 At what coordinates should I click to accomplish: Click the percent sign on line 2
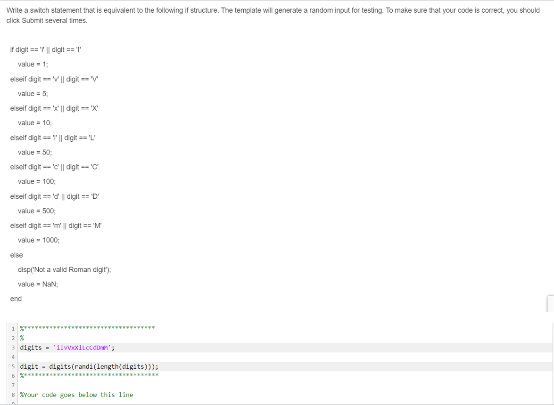[x=21, y=337]
